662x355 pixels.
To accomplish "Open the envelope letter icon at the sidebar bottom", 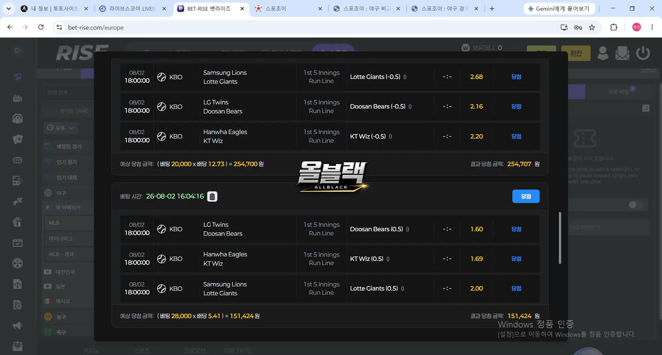I will point(18,346).
